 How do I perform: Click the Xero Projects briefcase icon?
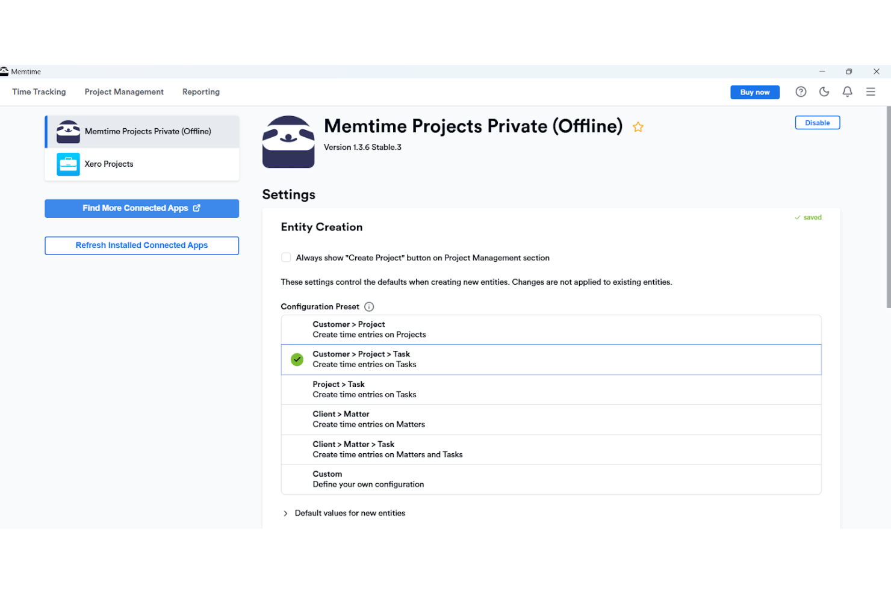click(68, 164)
